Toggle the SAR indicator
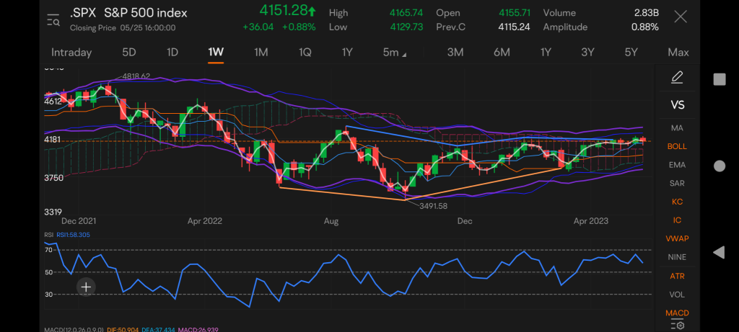The image size is (739, 332). pyautogui.click(x=677, y=184)
